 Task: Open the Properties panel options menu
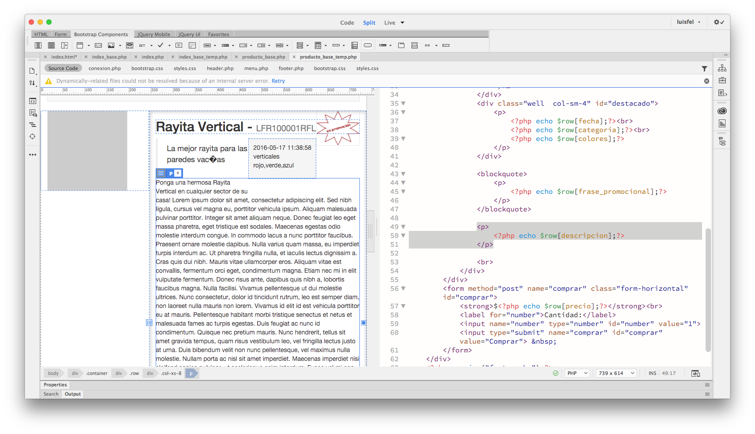(707, 385)
